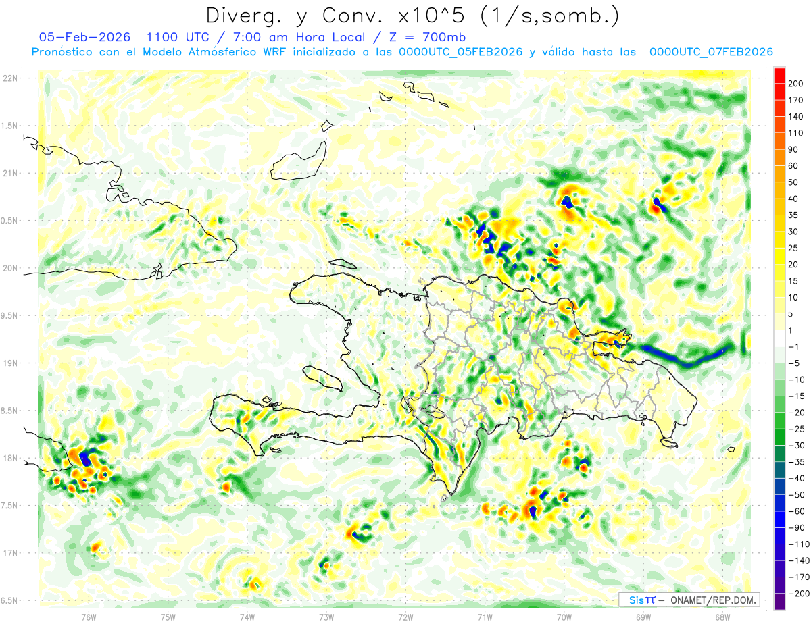811x626 pixels.
Task: Click the "1.5N" latitude label
Action: coord(10,126)
